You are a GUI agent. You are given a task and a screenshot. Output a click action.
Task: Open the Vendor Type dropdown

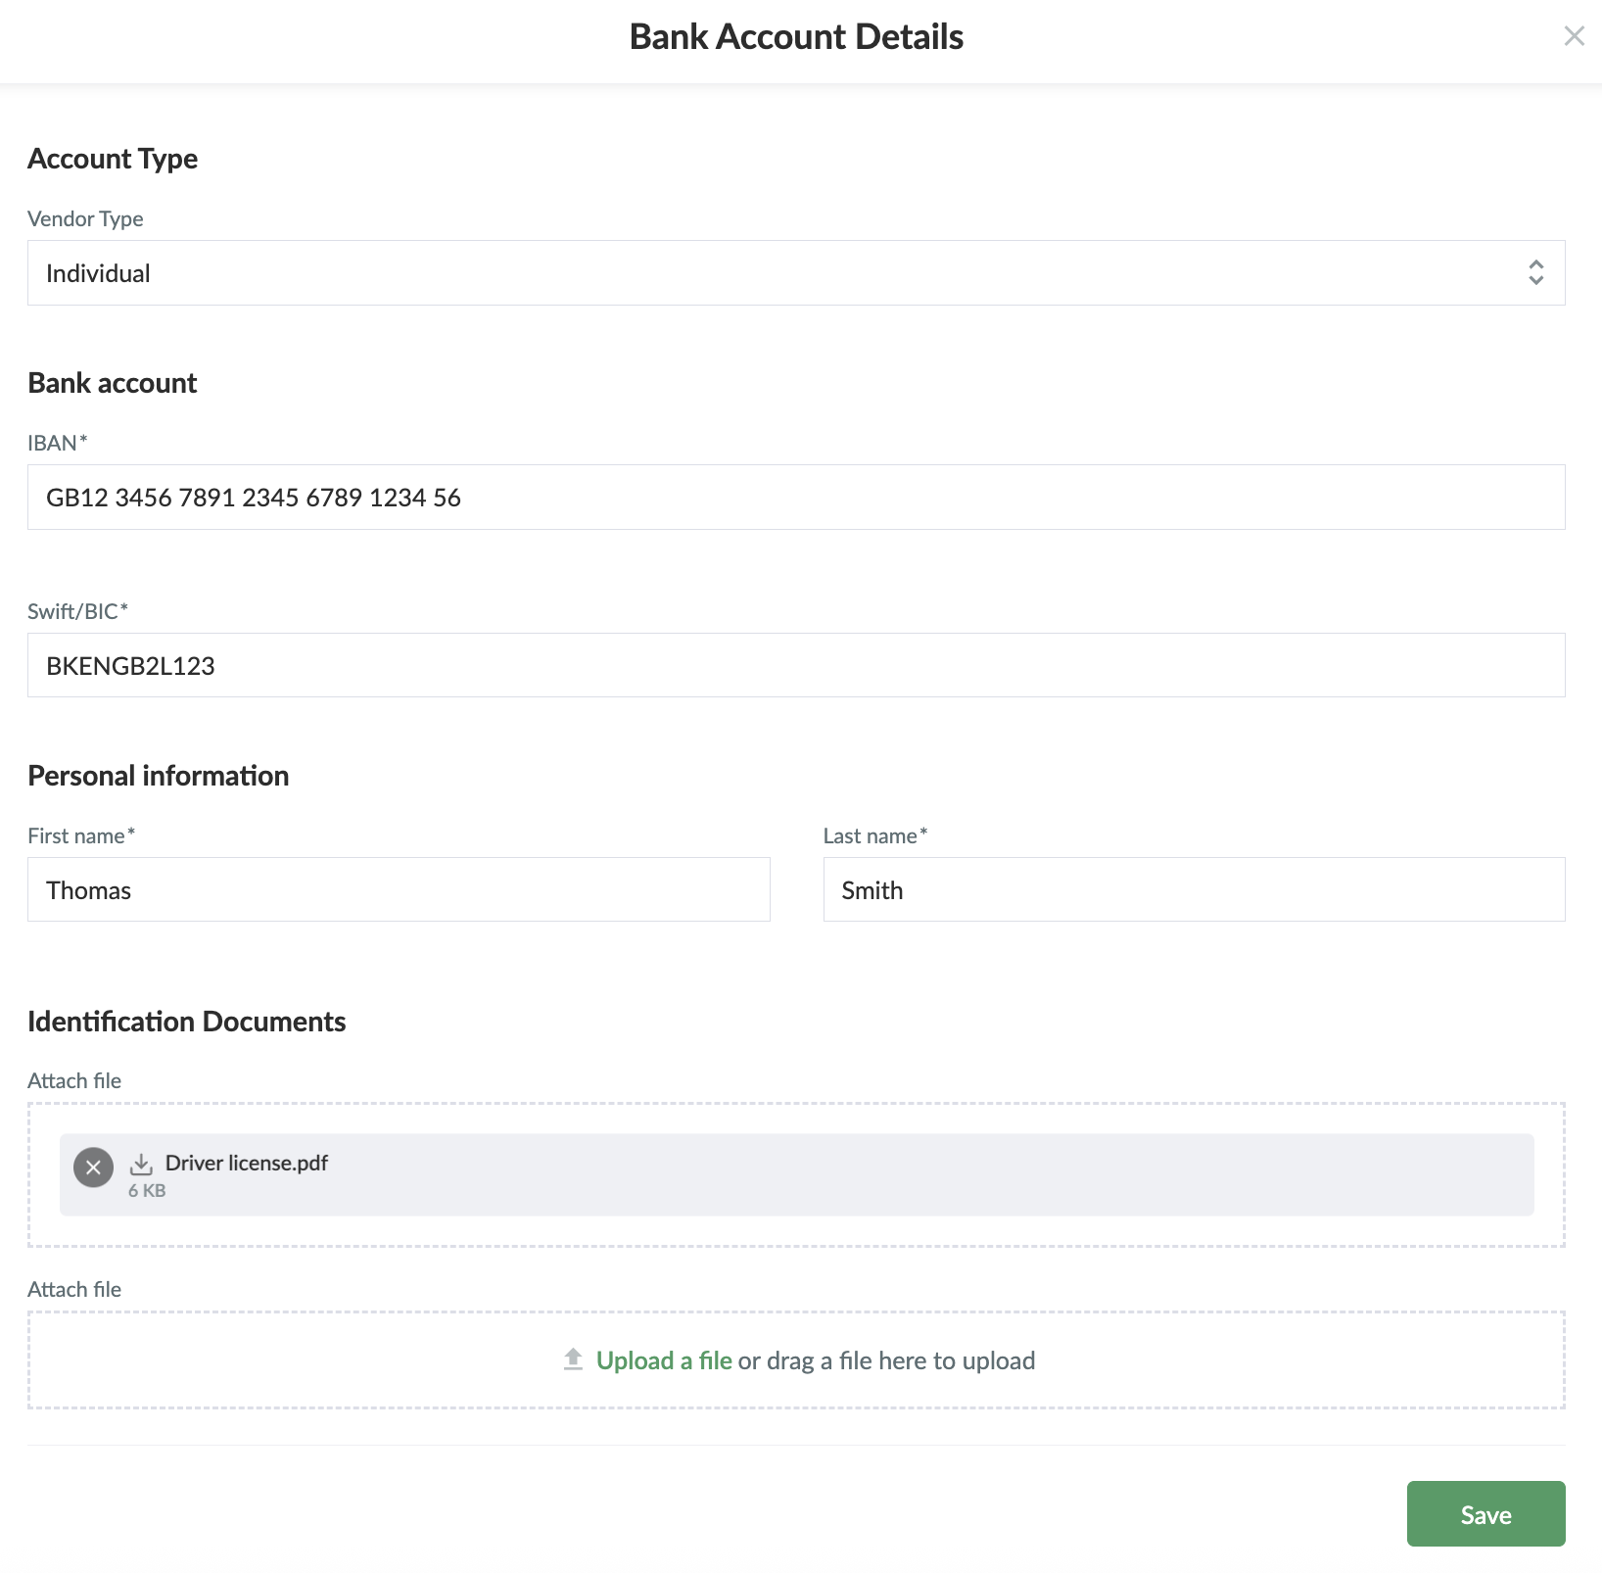[795, 273]
